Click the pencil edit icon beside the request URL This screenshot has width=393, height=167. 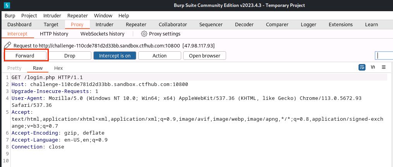(8, 46)
